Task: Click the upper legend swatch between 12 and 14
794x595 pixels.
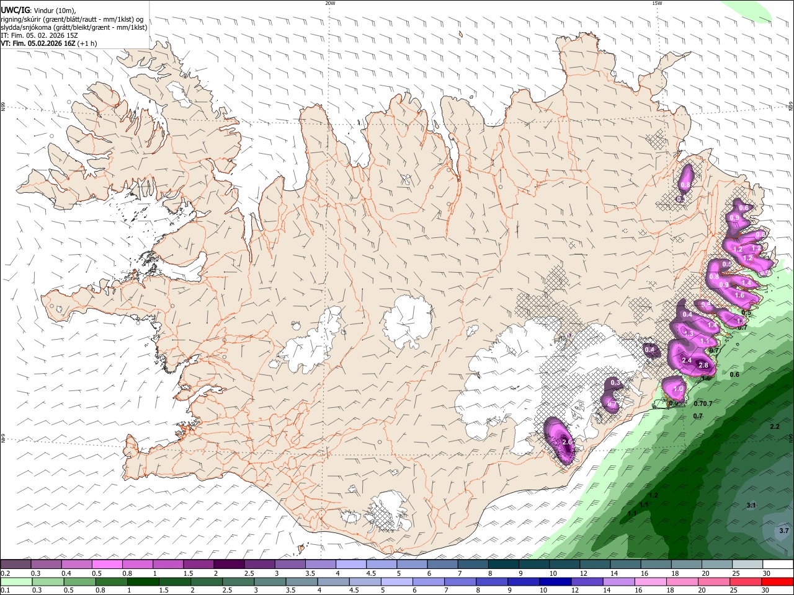Action: 594,564
